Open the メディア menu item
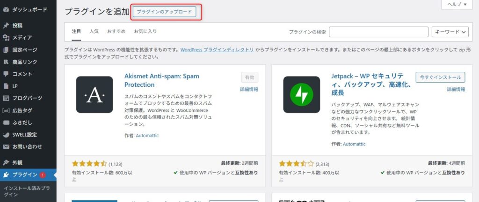The height and width of the screenshot is (202, 479). click(22, 37)
